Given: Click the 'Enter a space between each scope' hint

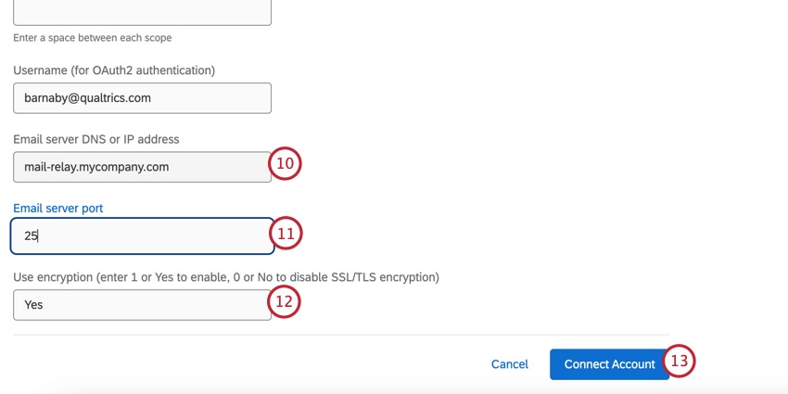Looking at the screenshot, I should 92,38.
